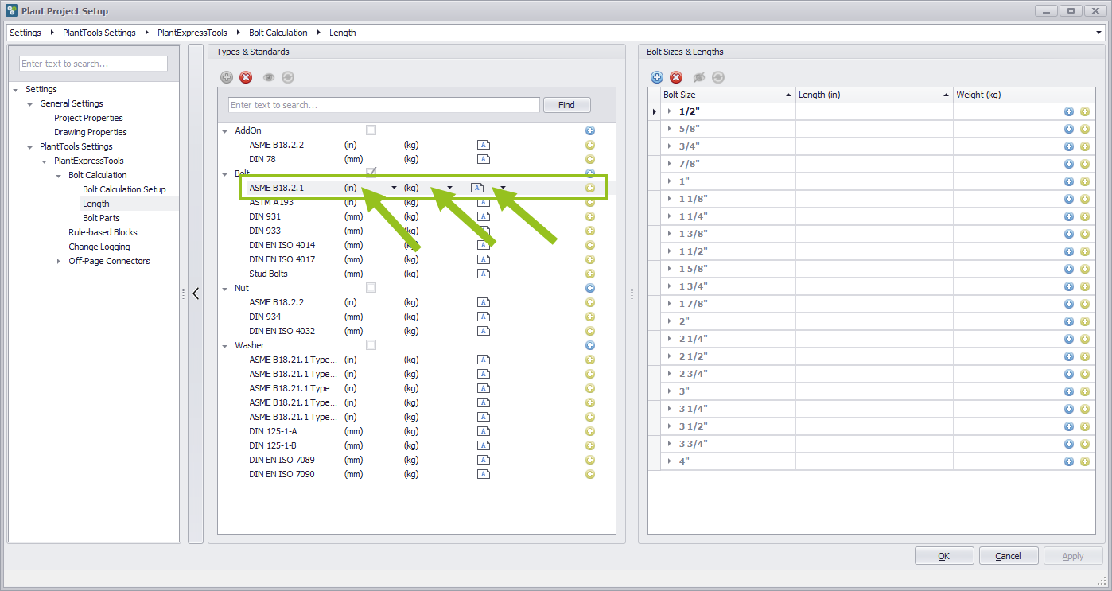Toggle the crossed-eye hide icon in Bolt Sizes toolbar
The height and width of the screenshot is (591, 1112).
[x=699, y=77]
